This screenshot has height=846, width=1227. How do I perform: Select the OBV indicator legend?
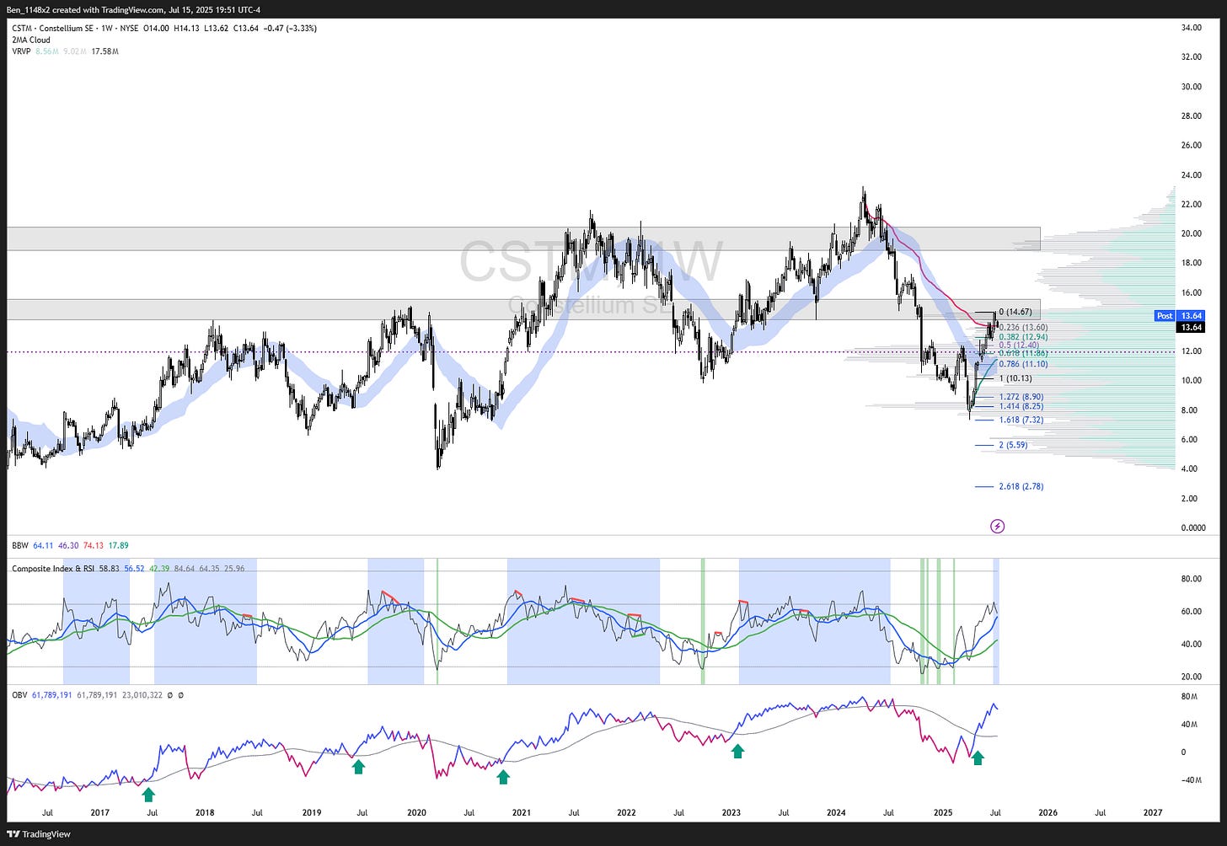point(98,695)
